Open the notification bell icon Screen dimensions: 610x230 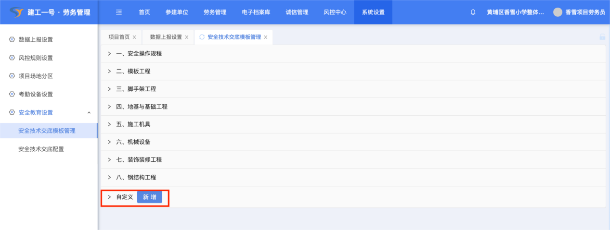click(473, 12)
